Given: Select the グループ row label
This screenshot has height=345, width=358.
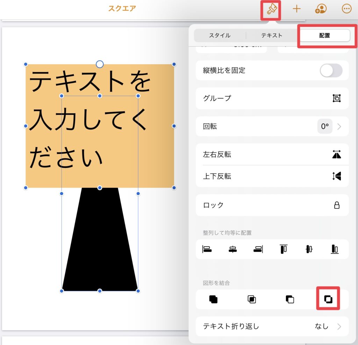Looking at the screenshot, I should point(217,98).
